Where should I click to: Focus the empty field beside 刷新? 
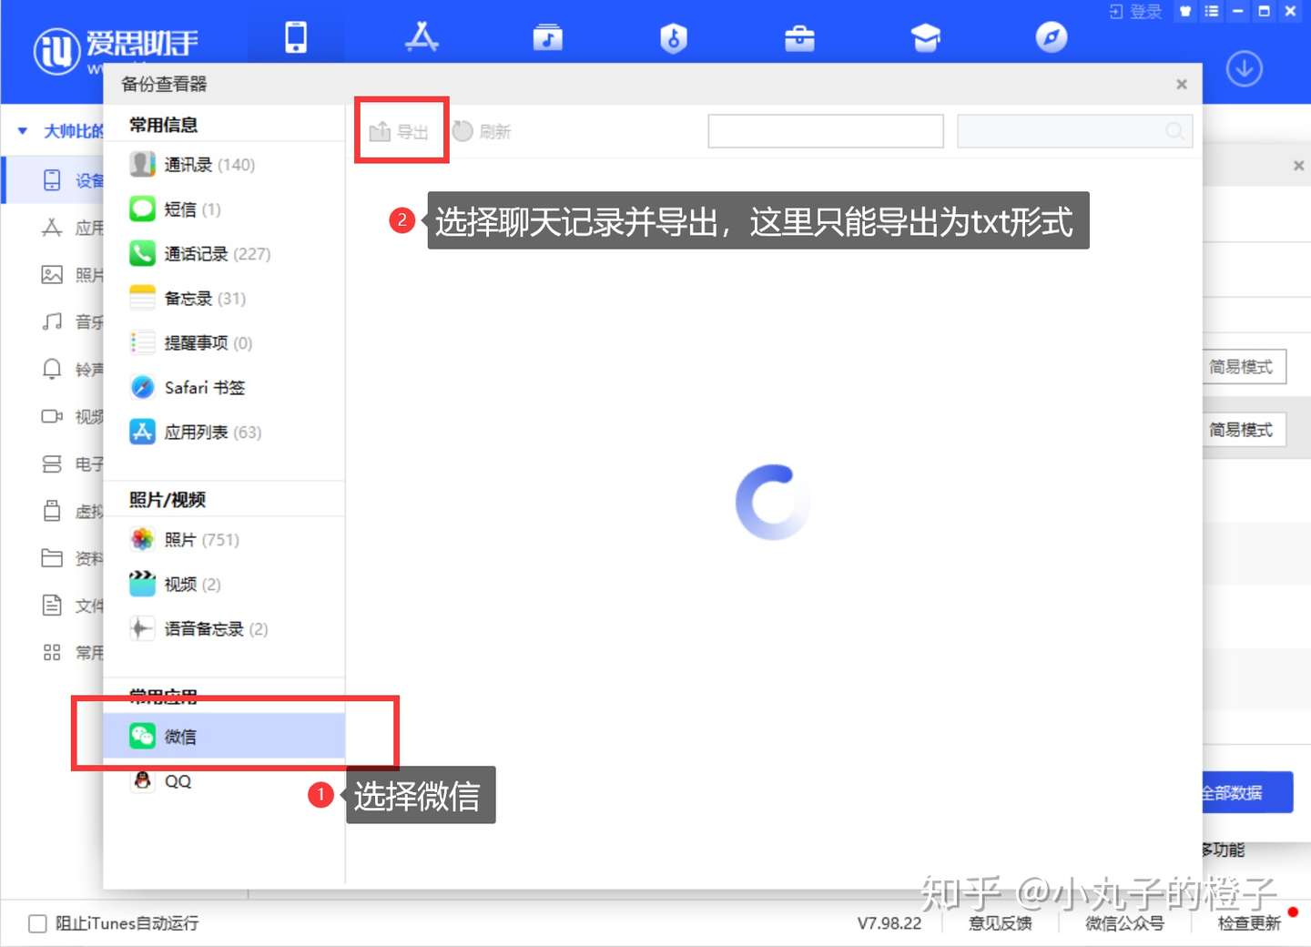(x=826, y=131)
